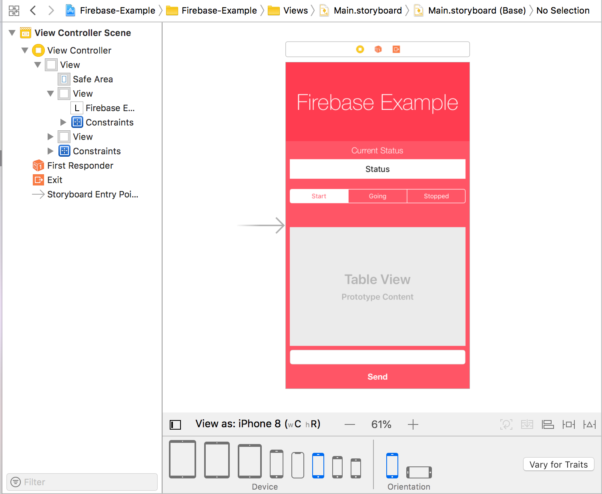
Task: Click the Send button in the canvas
Action: tap(377, 377)
